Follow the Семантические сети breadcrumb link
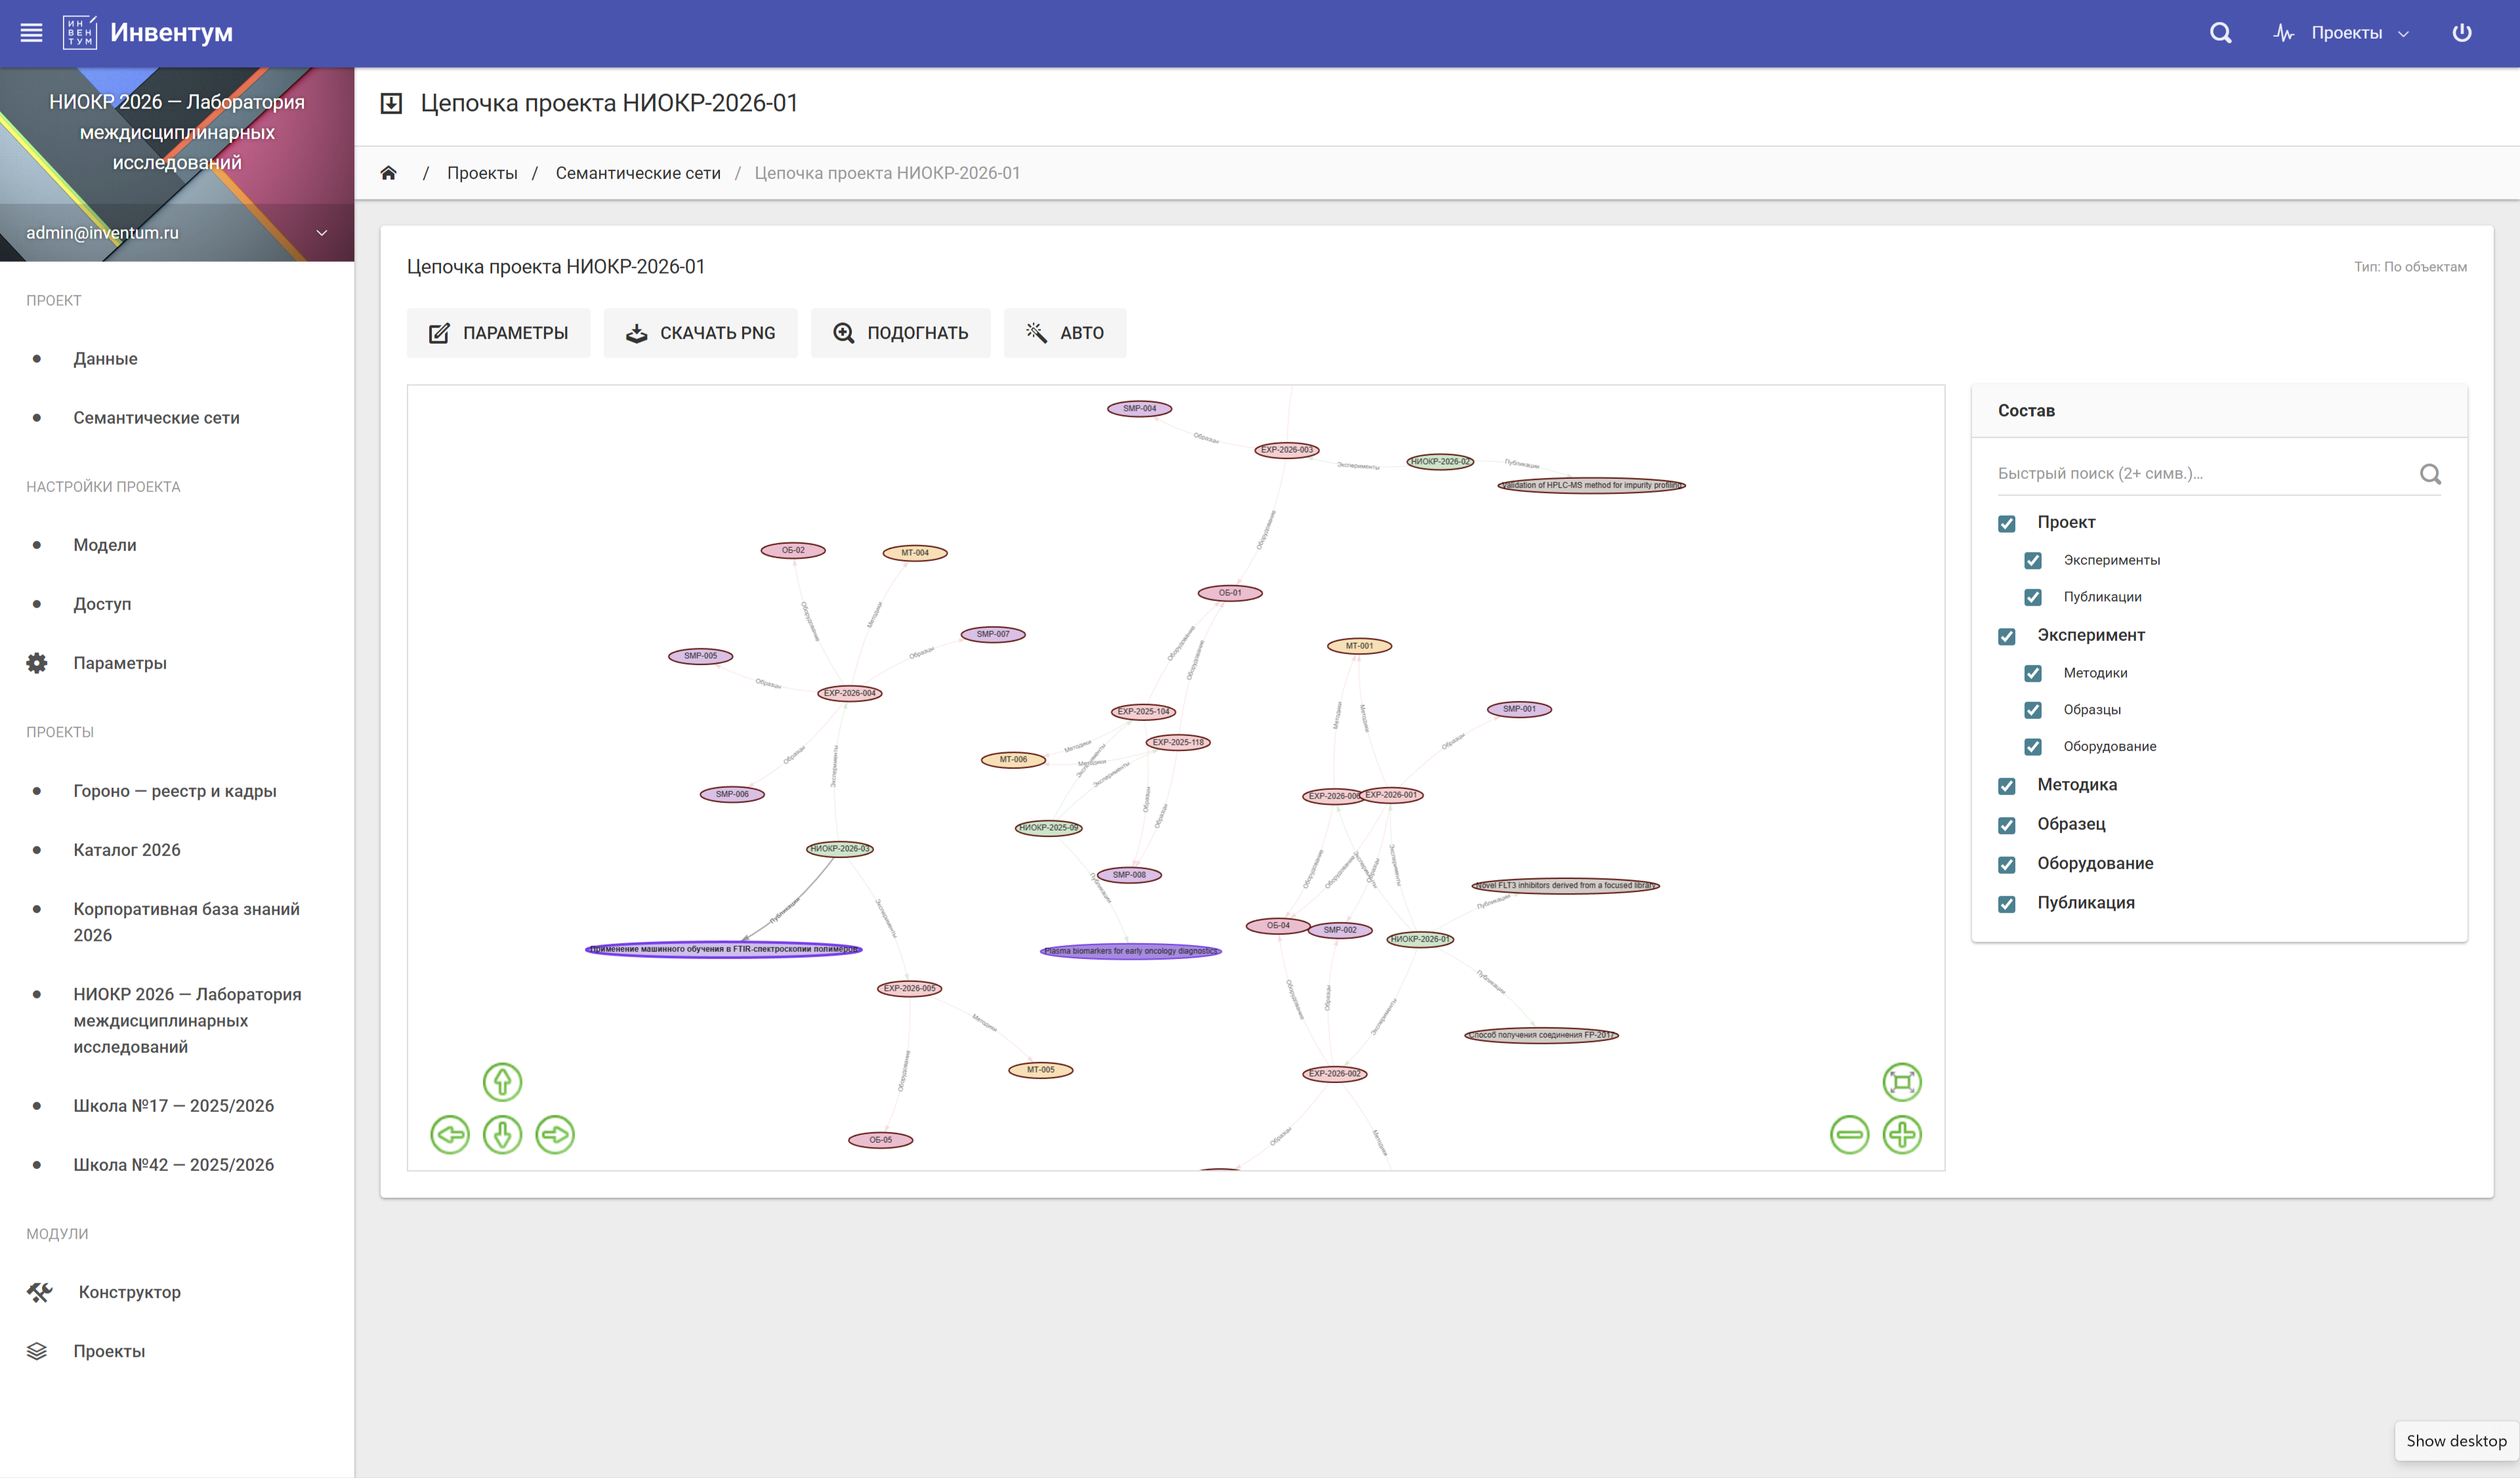 [x=638, y=173]
